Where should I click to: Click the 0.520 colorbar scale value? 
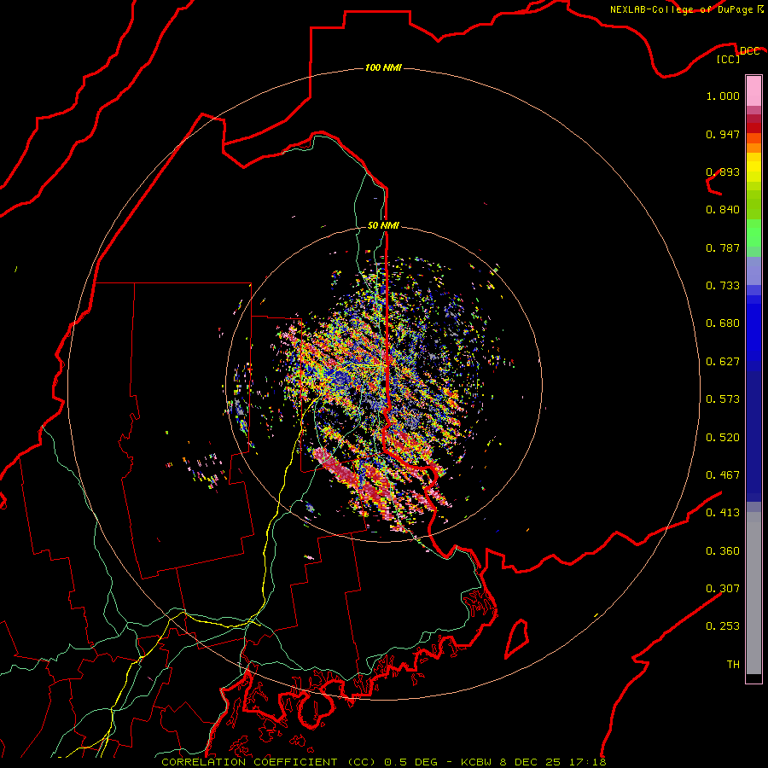(723, 438)
